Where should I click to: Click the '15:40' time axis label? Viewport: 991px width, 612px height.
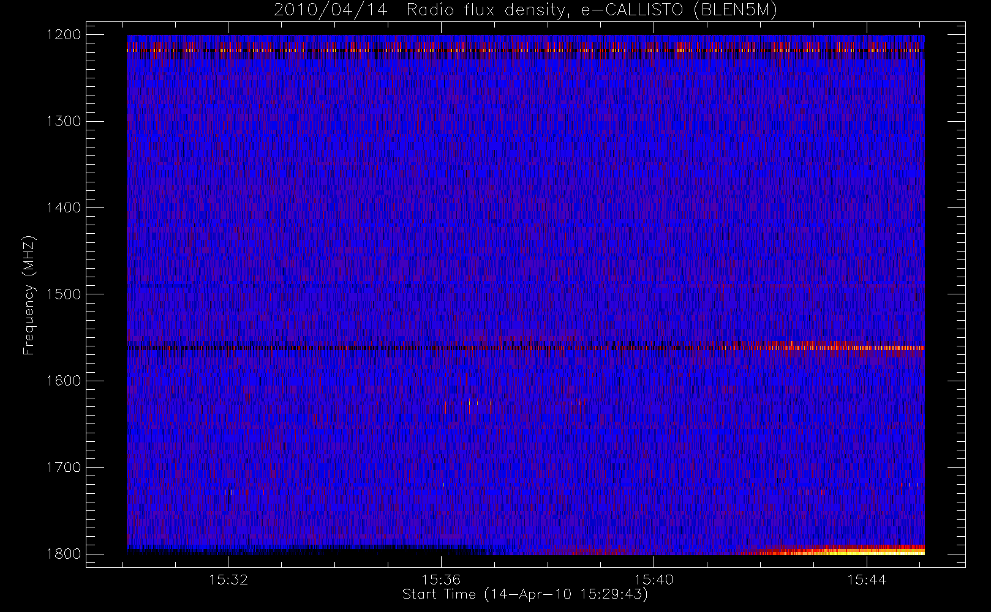654,580
